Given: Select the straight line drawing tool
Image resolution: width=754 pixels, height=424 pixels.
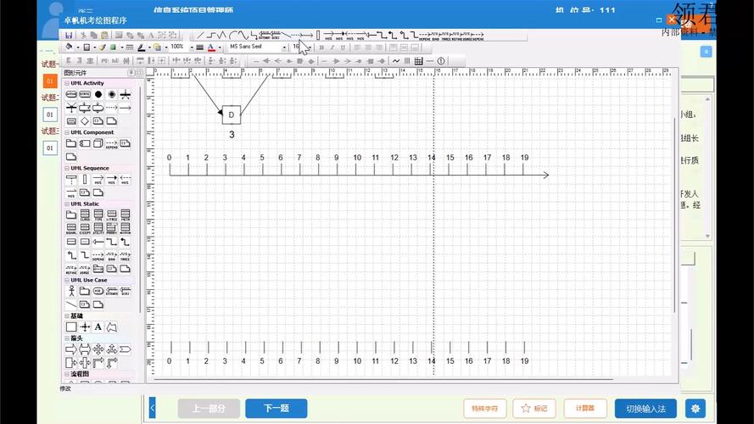Looking at the screenshot, I should coord(200,35).
